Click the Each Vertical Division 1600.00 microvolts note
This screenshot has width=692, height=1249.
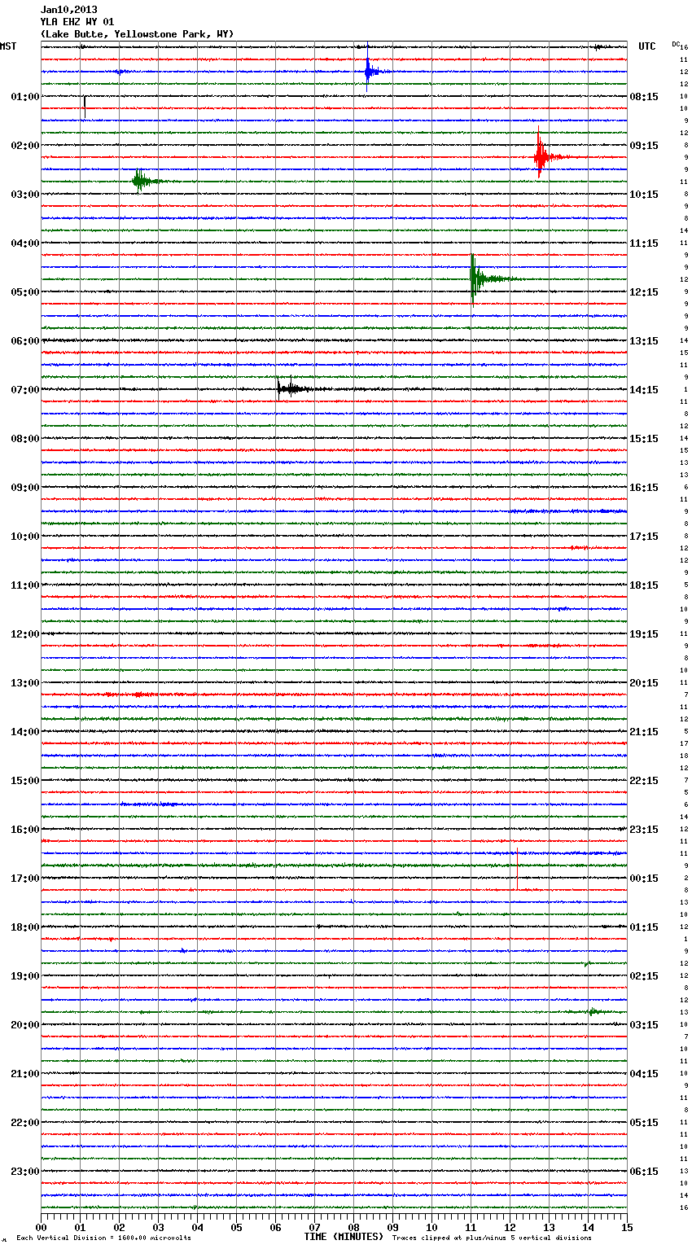[103, 1238]
